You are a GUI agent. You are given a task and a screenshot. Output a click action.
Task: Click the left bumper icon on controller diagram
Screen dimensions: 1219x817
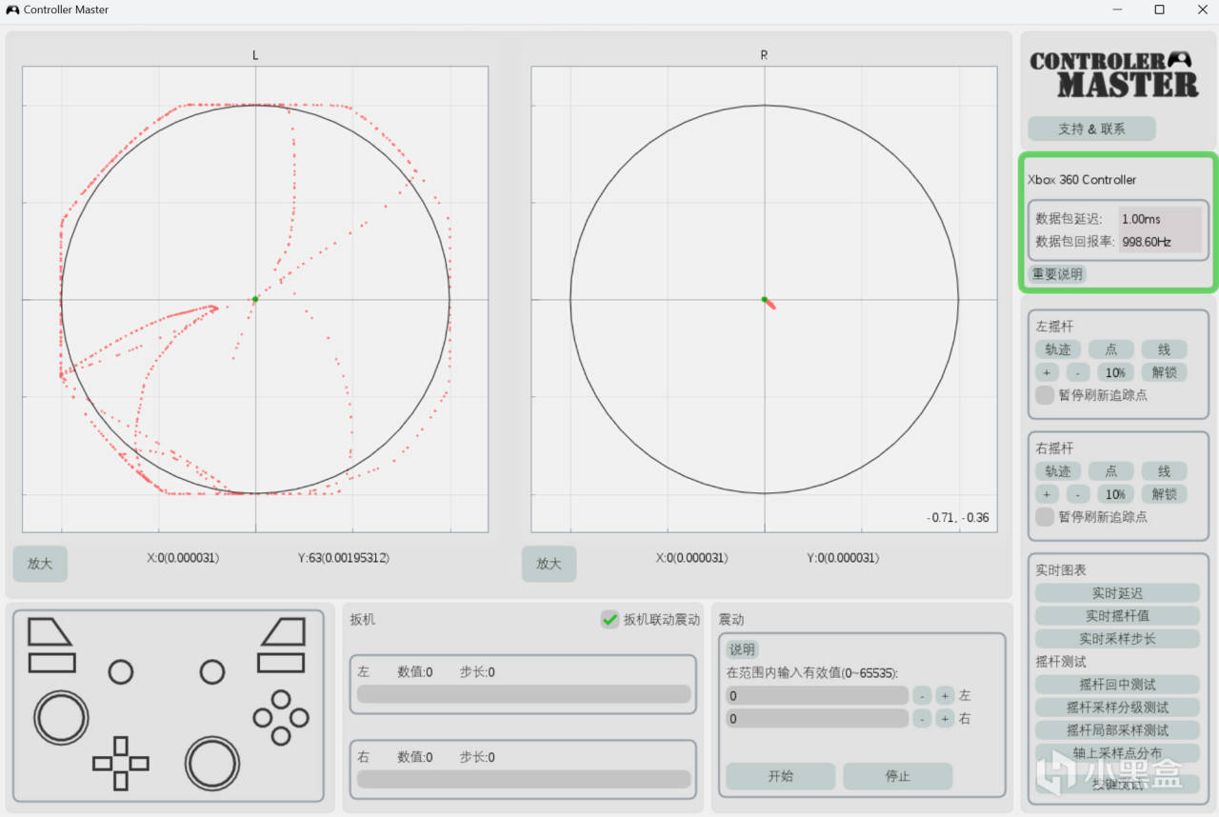pos(52,663)
